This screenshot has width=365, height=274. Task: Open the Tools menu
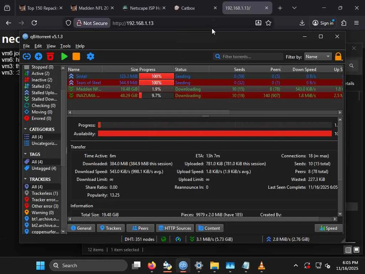pos(65,46)
